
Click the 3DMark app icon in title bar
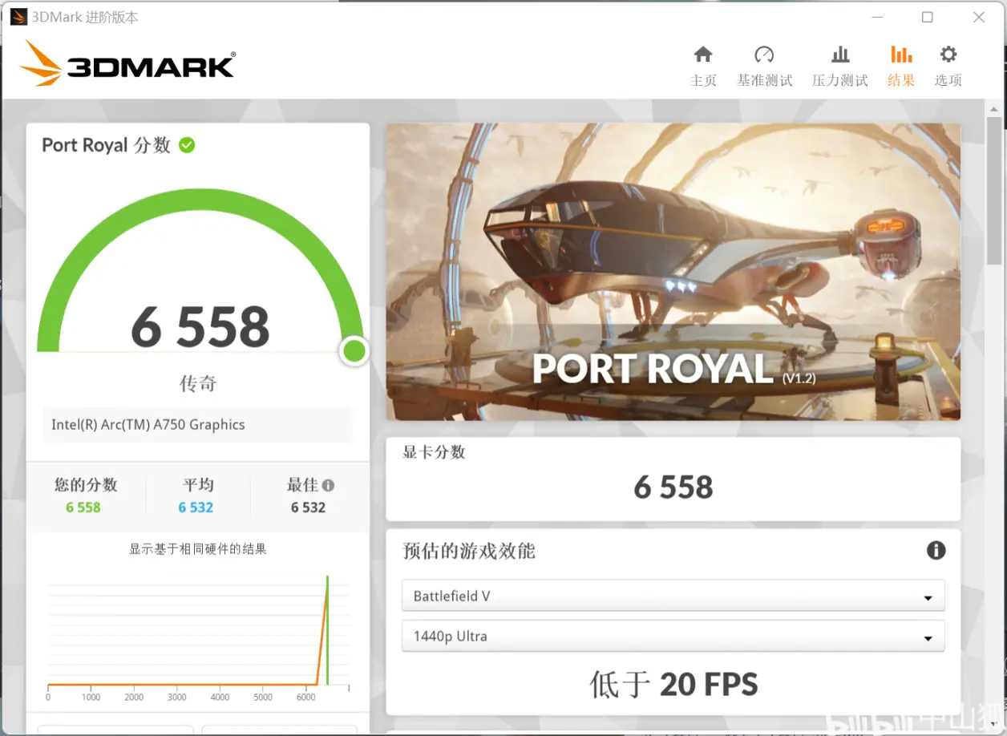click(x=18, y=17)
